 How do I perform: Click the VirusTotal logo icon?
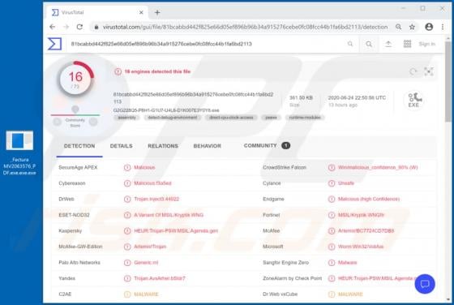pos(54,44)
